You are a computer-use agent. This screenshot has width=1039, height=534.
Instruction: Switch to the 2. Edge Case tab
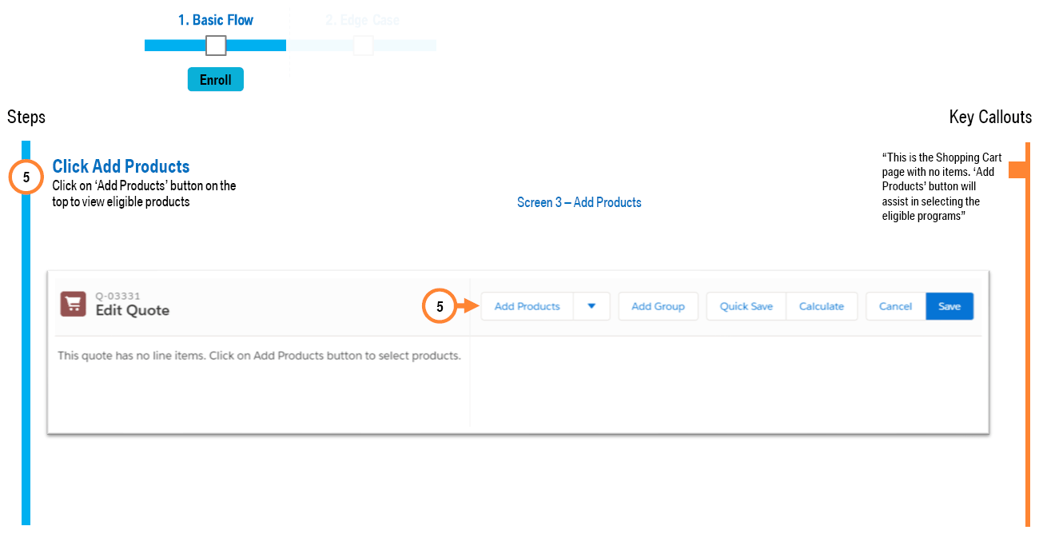click(x=362, y=20)
